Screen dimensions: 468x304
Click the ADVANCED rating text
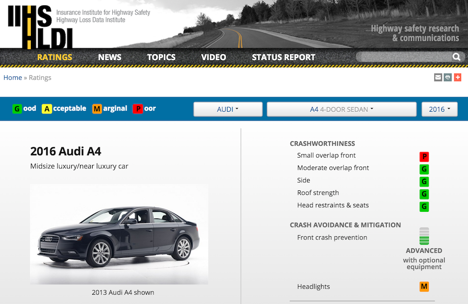click(424, 251)
